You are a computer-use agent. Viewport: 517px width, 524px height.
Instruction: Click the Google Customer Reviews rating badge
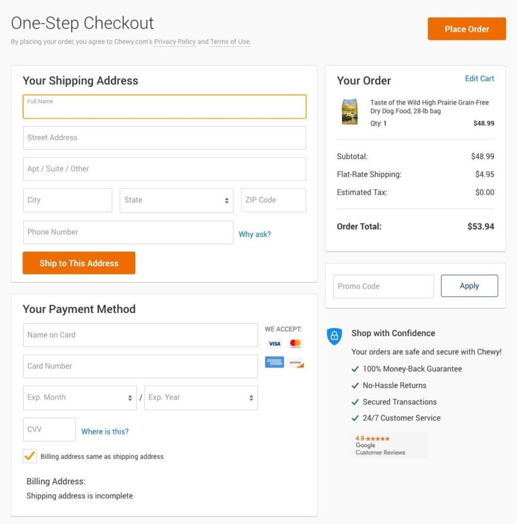click(390, 445)
